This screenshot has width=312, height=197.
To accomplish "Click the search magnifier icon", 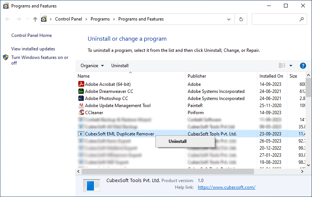I will pos(302,19).
